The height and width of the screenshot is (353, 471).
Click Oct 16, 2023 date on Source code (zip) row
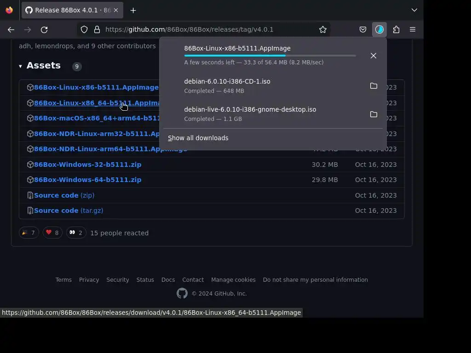click(x=376, y=195)
